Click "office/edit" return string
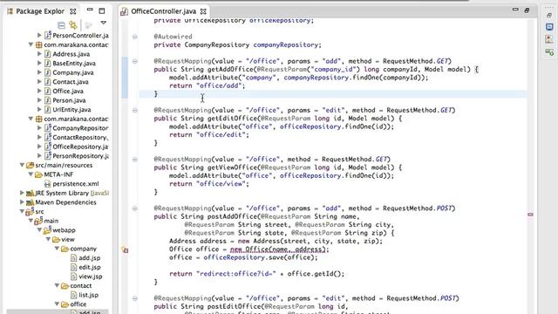 (x=221, y=135)
